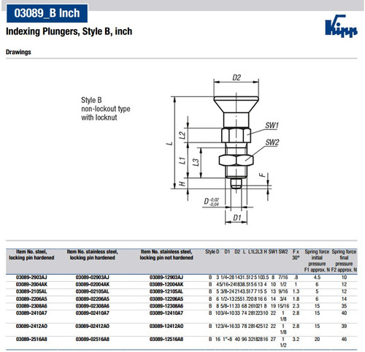Screen dimensions: 365x352
Task: Select item number 03089-2410A7
Action: point(31,313)
